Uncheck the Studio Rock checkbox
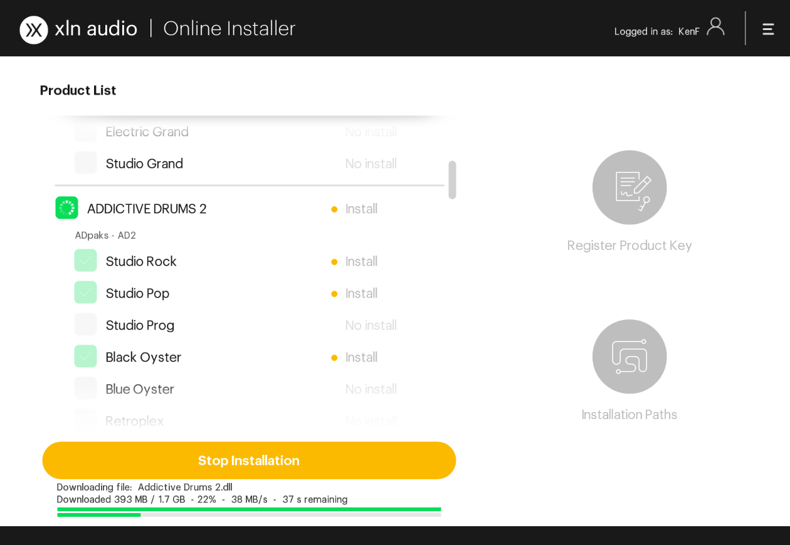 click(85, 261)
